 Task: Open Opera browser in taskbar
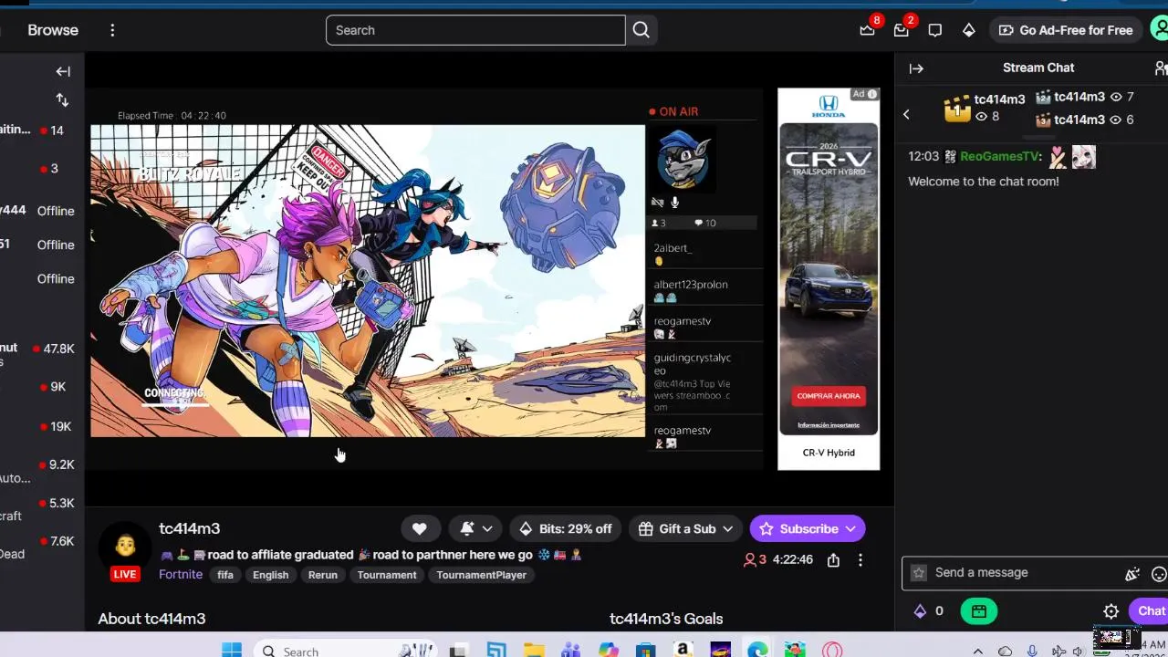(831, 651)
